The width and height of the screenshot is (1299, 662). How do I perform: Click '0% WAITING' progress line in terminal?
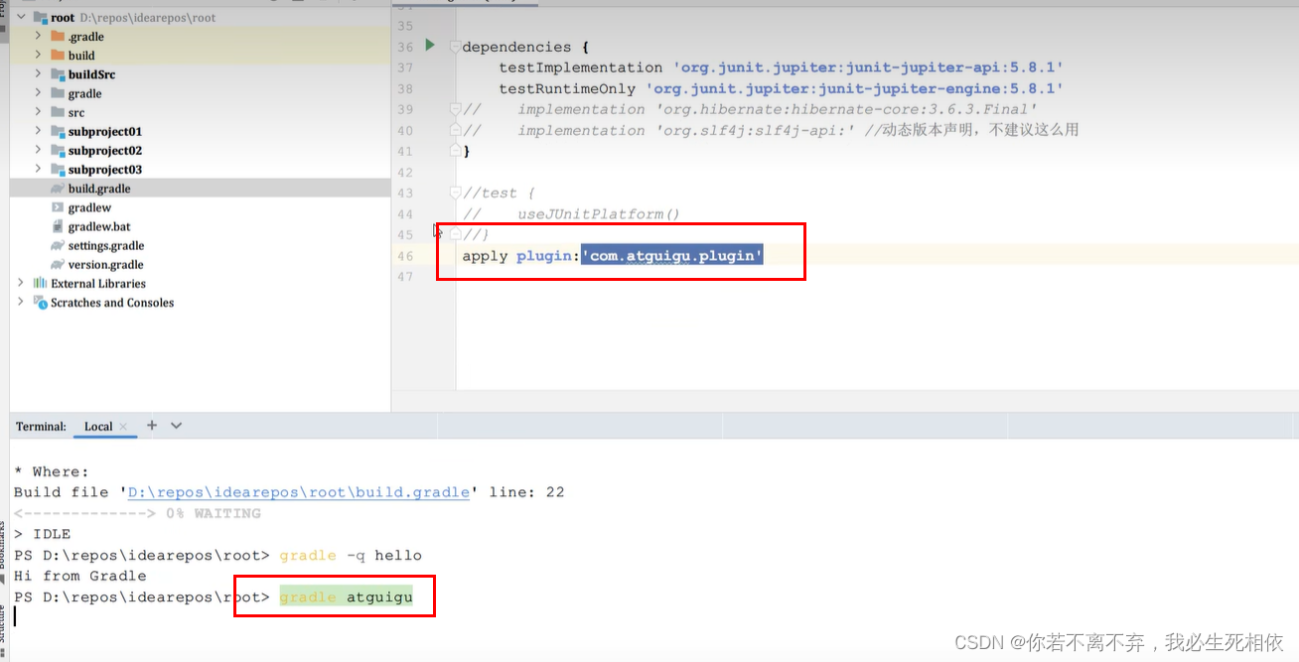[137, 513]
